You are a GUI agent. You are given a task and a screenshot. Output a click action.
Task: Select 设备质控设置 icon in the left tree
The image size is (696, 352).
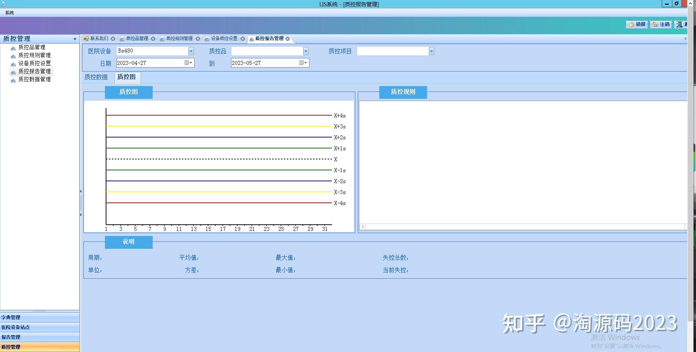[13, 63]
